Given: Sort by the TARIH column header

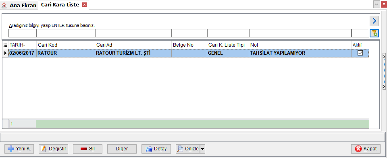Looking at the screenshot, I should click(23, 45).
